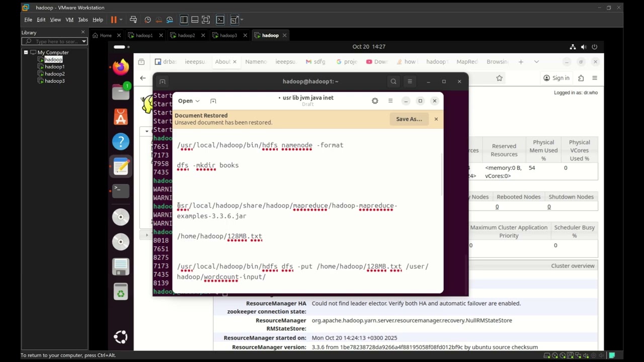644x362 pixels.
Task: Close the Library panel
Action: click(83, 32)
